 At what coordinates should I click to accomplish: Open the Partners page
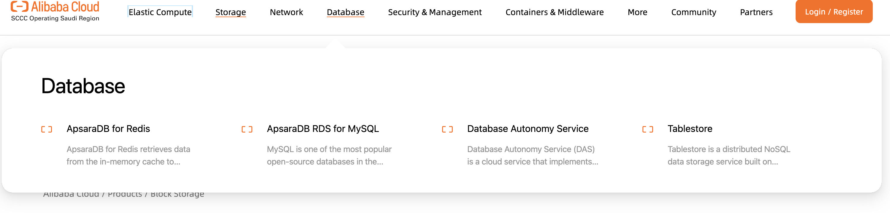pos(756,12)
